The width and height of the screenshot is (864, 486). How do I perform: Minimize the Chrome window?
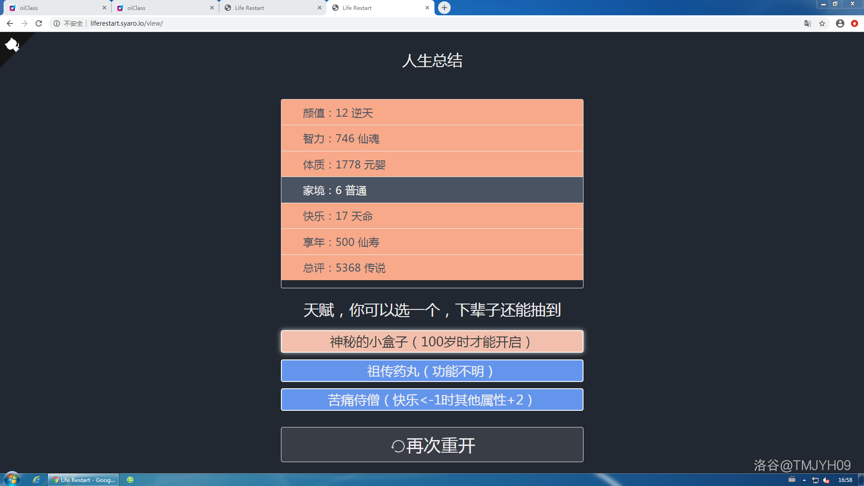tap(823, 4)
